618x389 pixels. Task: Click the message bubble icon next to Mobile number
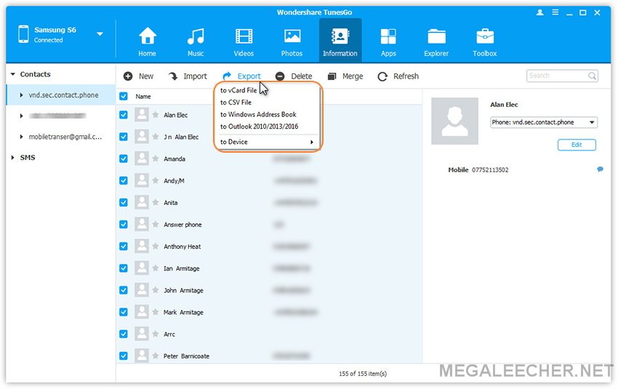(x=600, y=169)
